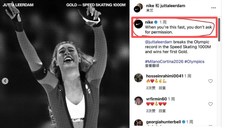Open the 米兰 location link
Viewport: 252px width, 128px height.
click(150, 11)
